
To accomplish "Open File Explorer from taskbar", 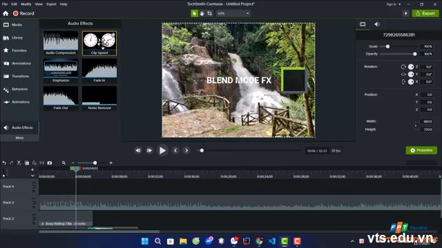I will (x=183, y=241).
